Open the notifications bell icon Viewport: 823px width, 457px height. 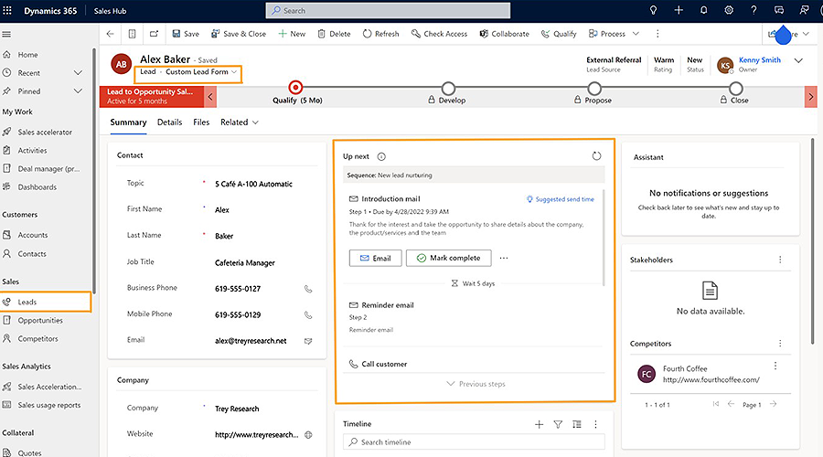click(703, 10)
